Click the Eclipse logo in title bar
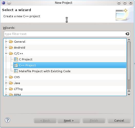The width and height of the screenshot is (135, 128). (3, 3)
